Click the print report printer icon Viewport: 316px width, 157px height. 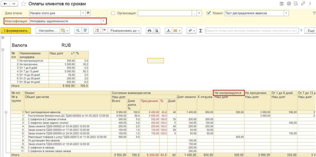[x=149, y=31]
